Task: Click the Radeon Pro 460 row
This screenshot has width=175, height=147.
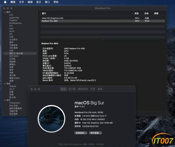Action: (103, 21)
